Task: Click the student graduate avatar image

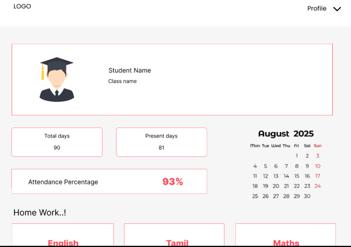Action: 57,79
